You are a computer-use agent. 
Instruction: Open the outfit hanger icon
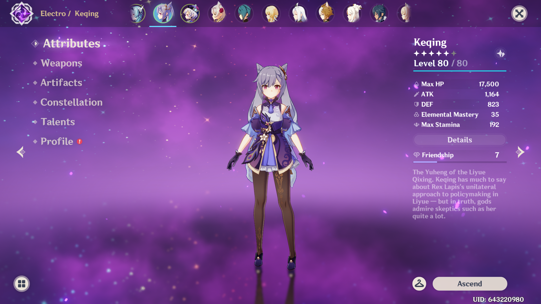(419, 283)
